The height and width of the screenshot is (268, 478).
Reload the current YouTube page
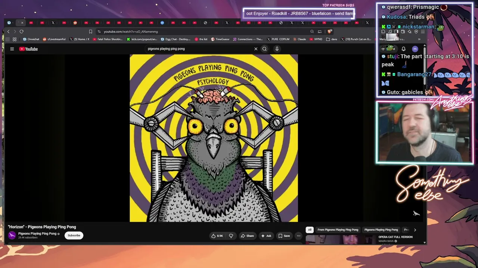pos(22,32)
